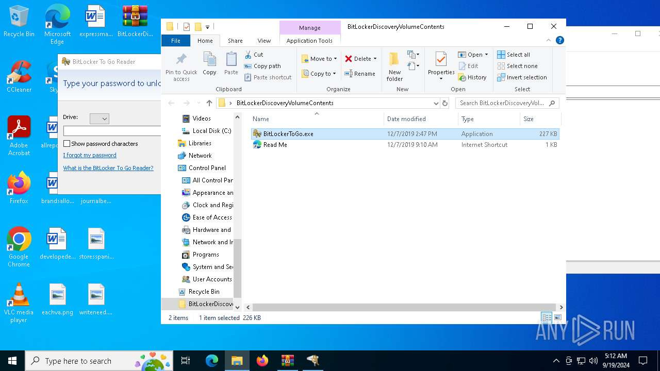This screenshot has height=371, width=660.
Task: Switch to the Home ribbon tab
Action: coord(205,41)
